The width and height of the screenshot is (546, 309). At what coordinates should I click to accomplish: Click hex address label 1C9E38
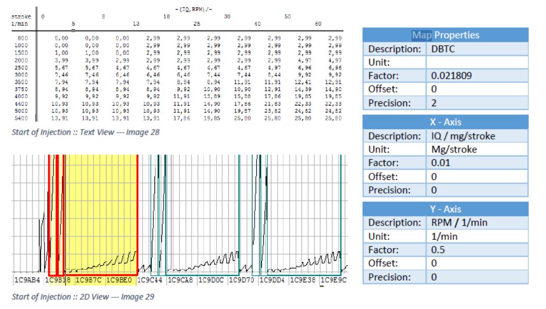[303, 280]
